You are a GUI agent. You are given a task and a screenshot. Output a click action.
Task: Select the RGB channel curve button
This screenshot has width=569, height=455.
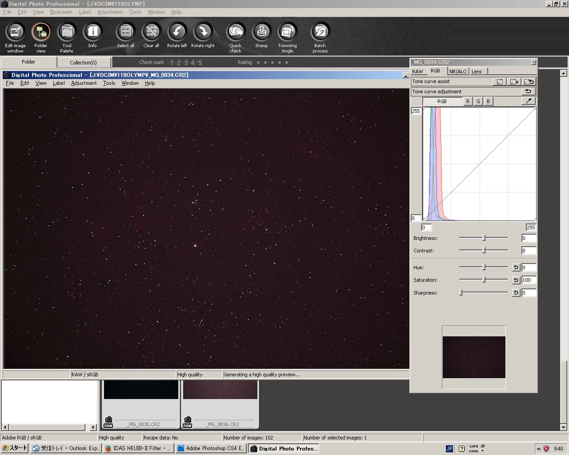pos(442,101)
